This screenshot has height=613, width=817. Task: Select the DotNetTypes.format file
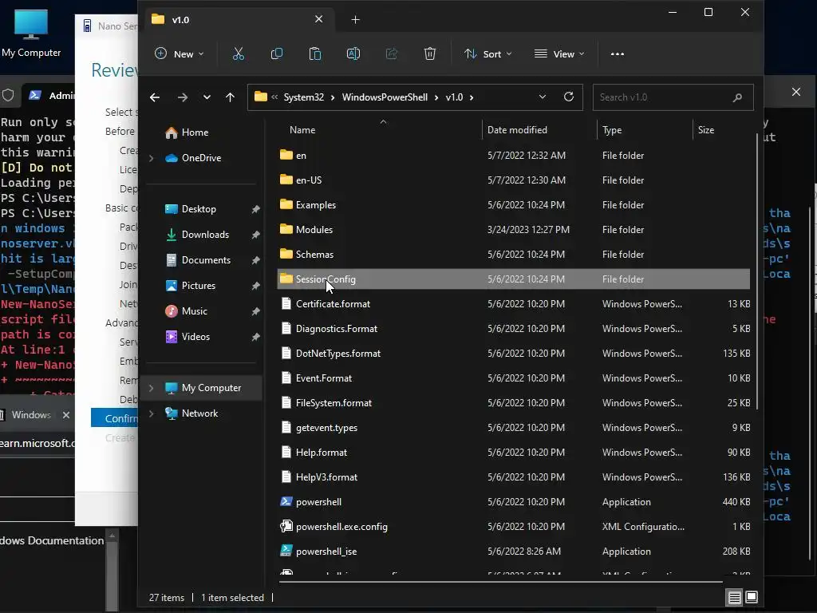point(514,354)
